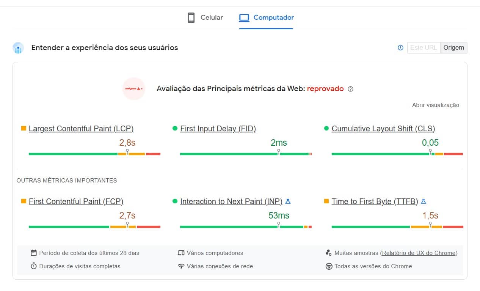This screenshot has height=291, width=480.
Task: Toggle the Computador monitor icon
Action: (244, 17)
